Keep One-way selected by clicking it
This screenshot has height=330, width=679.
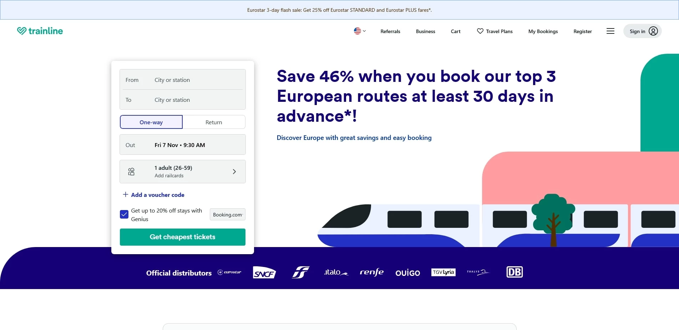click(x=151, y=122)
